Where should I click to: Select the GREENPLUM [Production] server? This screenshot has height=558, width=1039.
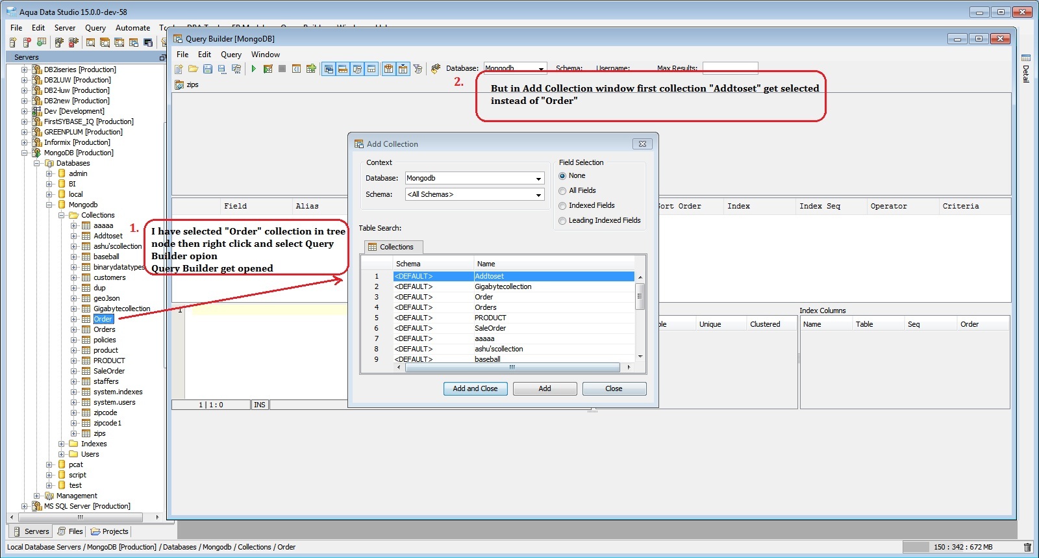pos(83,132)
